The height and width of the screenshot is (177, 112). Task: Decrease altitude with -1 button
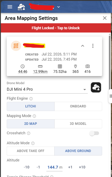coord(38,167)
